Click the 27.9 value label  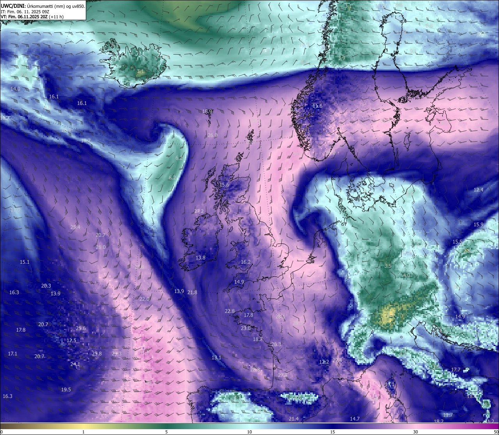(283, 375)
